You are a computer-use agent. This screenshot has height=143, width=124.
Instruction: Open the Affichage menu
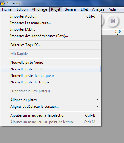[x=40, y=9]
